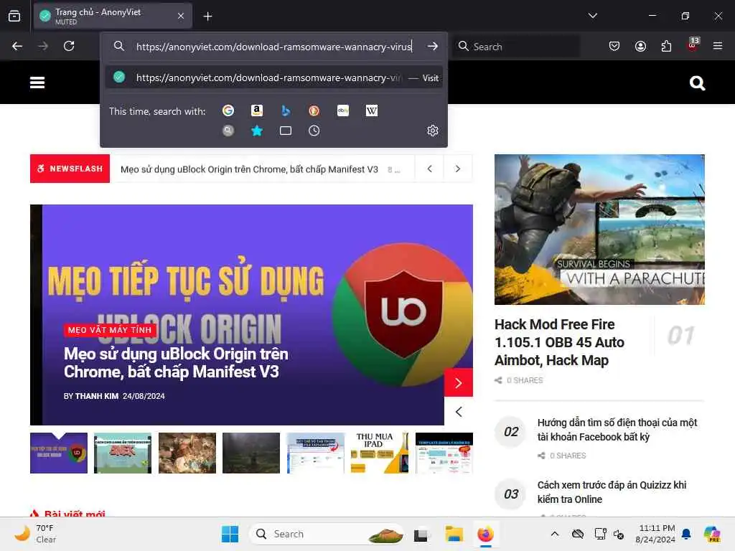
Task: Click the Firefox Search box
Action: [x=515, y=47]
